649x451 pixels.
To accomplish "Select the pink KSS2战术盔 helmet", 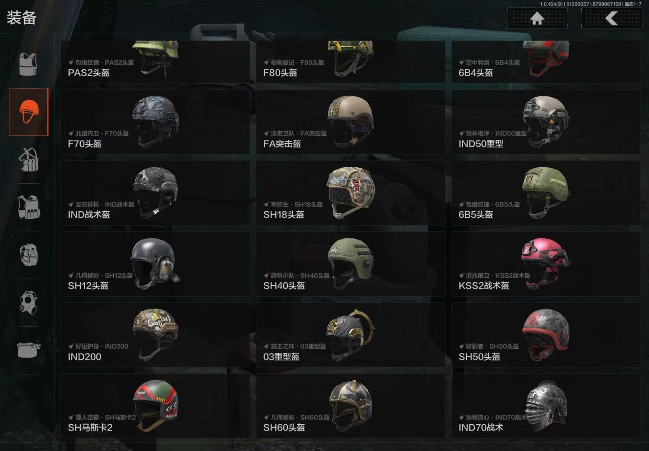I will [x=546, y=264].
